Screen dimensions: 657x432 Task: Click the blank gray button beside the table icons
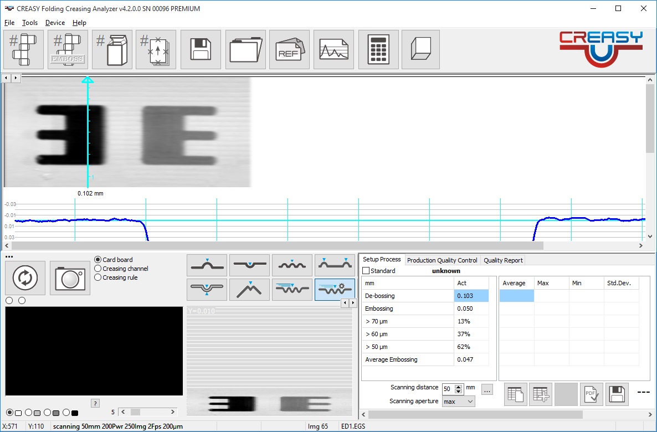(x=566, y=394)
